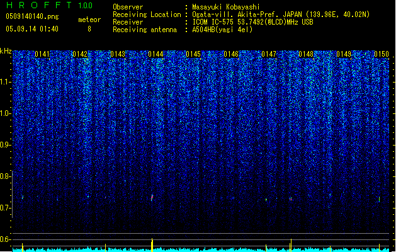Click the meteor count value 8
Screen dimensions: 396x252
pyautogui.click(x=89, y=29)
